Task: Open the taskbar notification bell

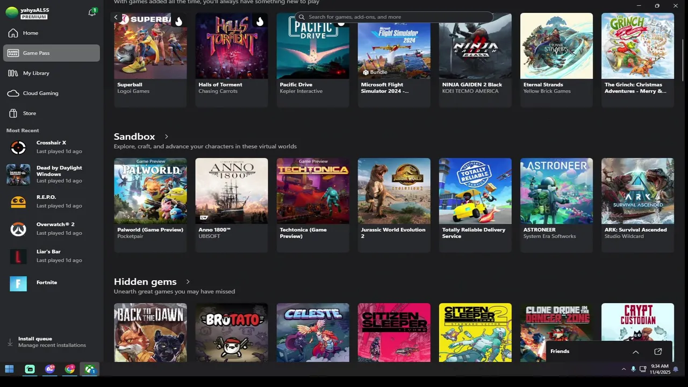Action: click(676, 369)
